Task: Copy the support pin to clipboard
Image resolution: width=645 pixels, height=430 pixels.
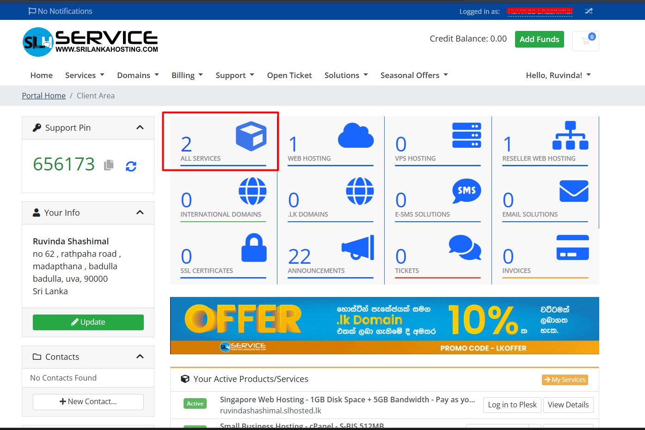Action: (x=109, y=165)
